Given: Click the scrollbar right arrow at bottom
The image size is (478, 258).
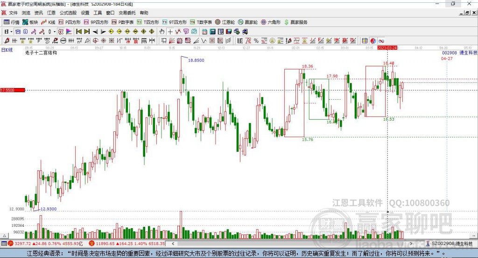Looking at the screenshot, I should click(x=411, y=244).
